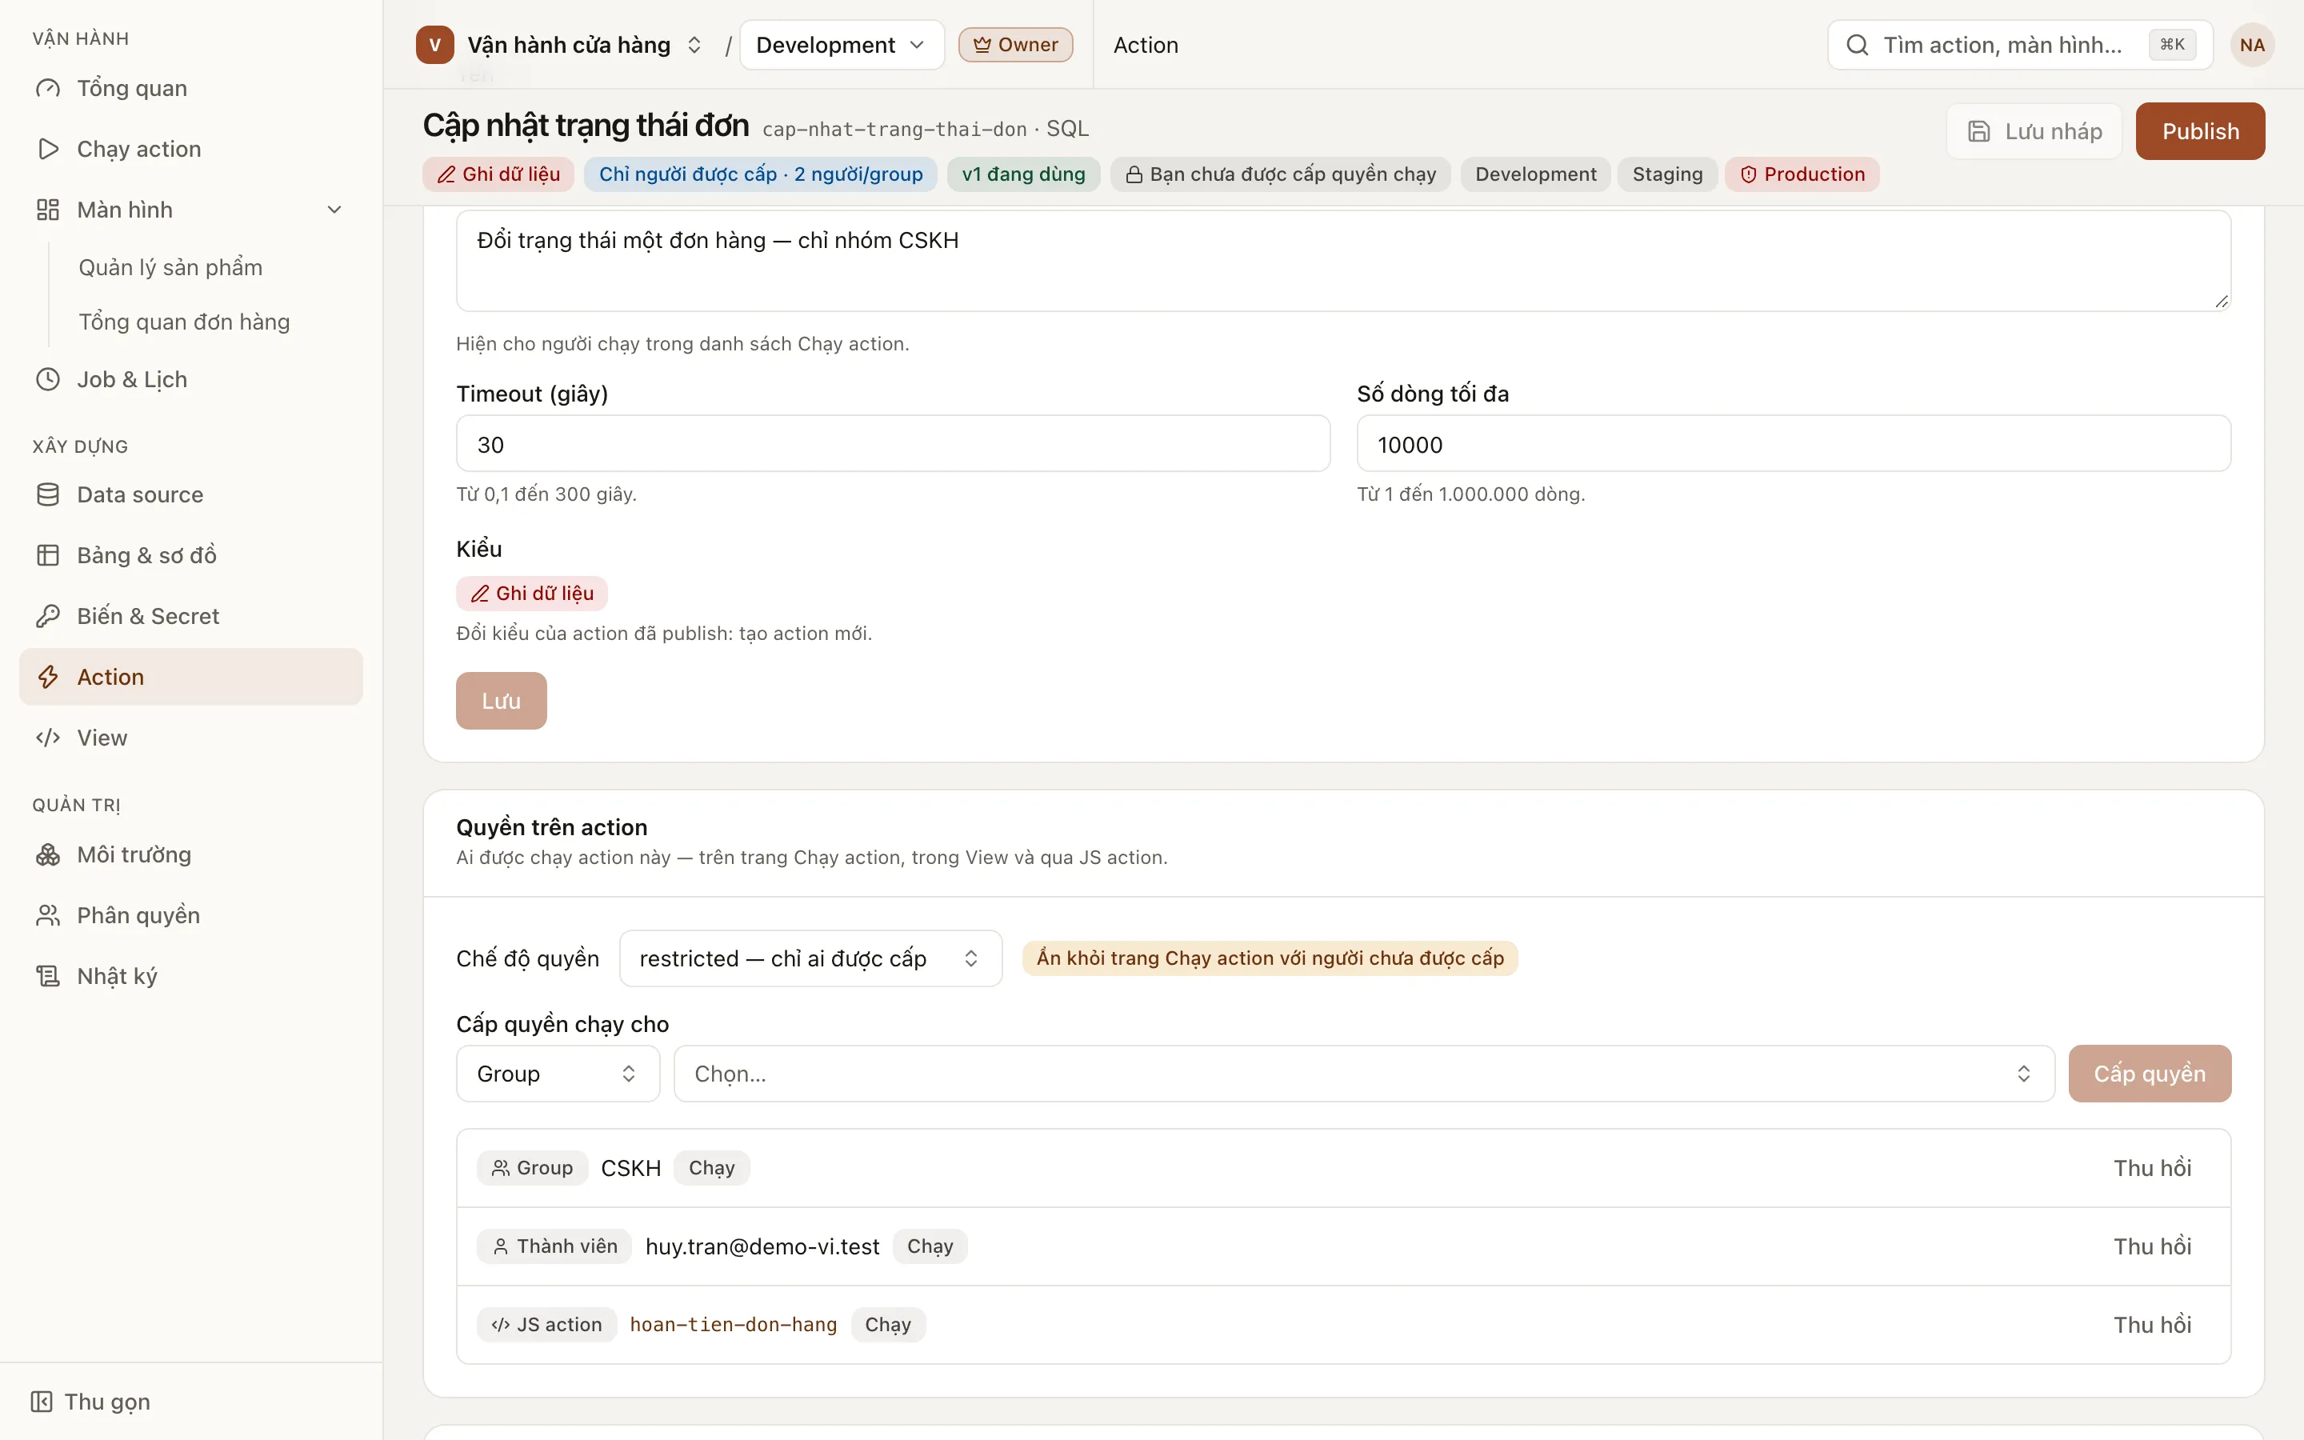The image size is (2304, 1440).
Task: Open Biến & Secret key icon
Action: (48, 616)
